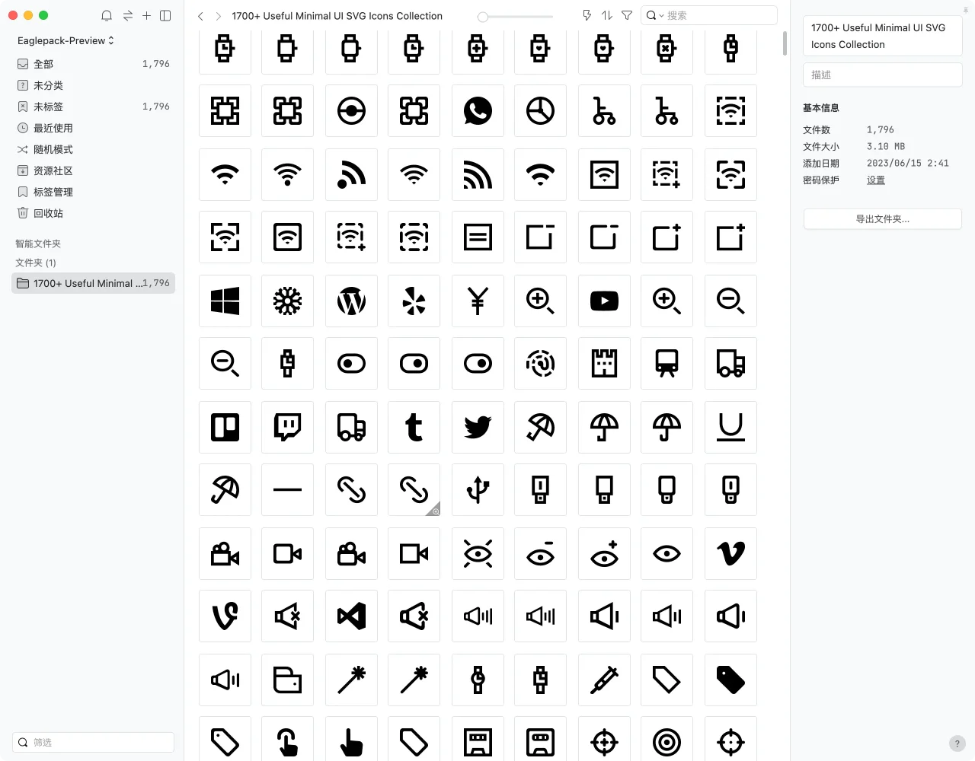Toggle the sidebar layout icon
The width and height of the screenshot is (975, 761).
tap(165, 15)
